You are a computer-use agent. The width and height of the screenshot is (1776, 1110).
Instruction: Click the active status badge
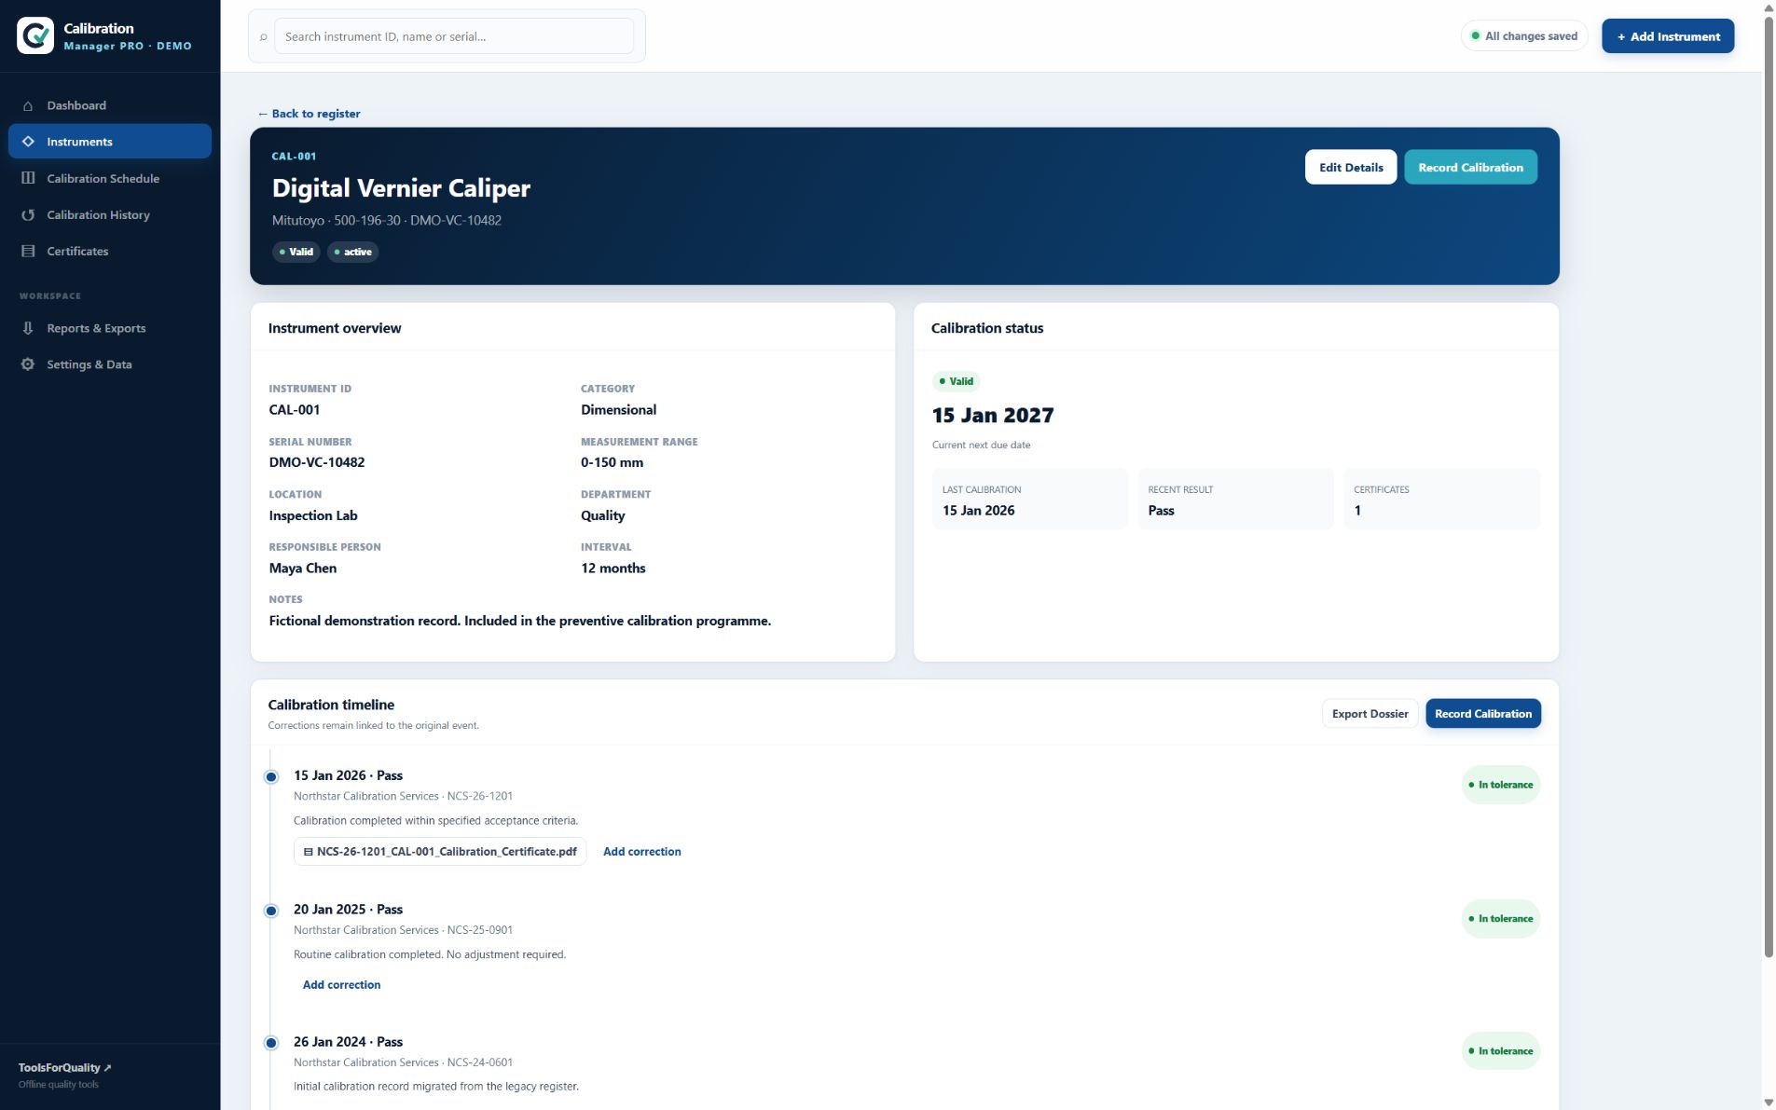[352, 252]
